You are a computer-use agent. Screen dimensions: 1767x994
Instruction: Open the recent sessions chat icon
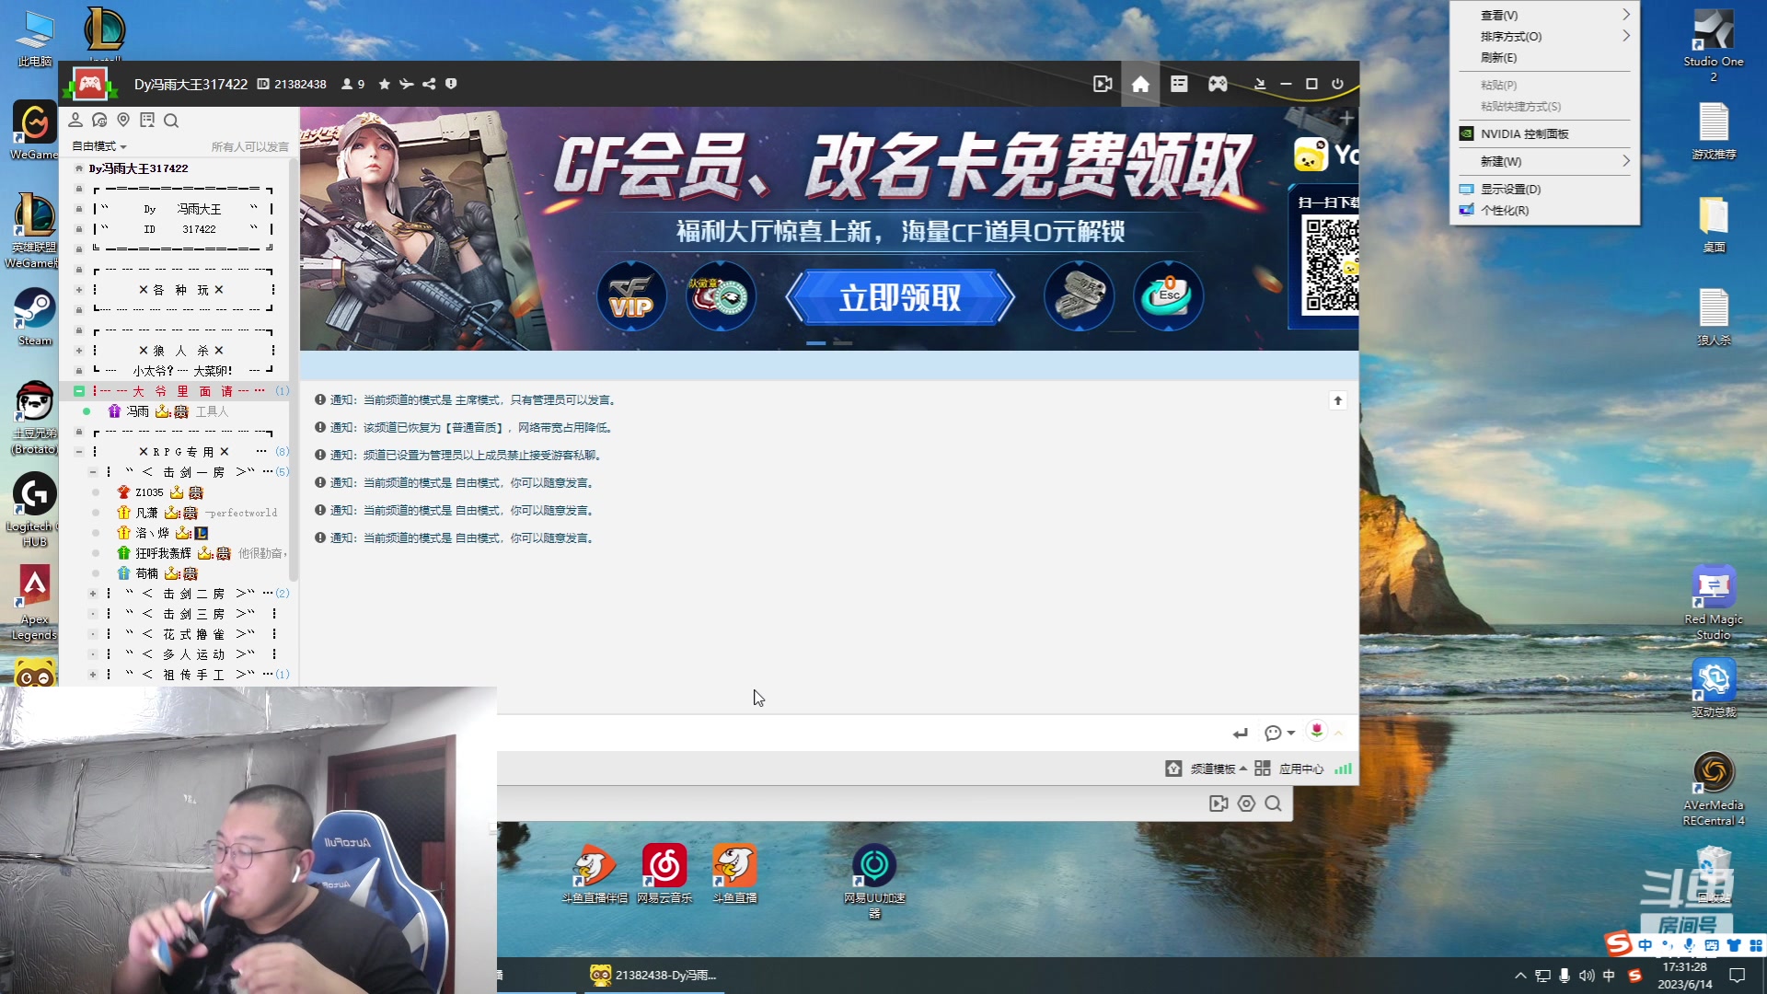tap(99, 120)
